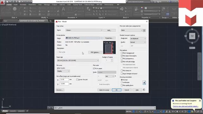
Task: Toggle the grid display status bar icon
Action: (x=134, y=111)
